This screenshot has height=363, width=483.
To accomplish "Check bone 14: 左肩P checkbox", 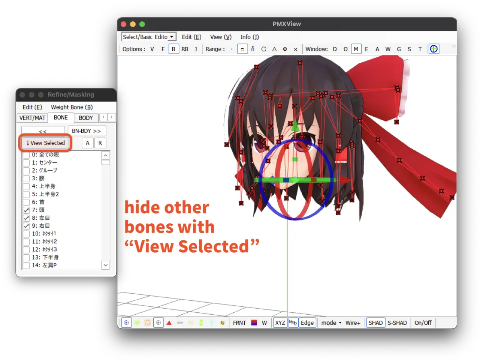I will [x=26, y=265].
